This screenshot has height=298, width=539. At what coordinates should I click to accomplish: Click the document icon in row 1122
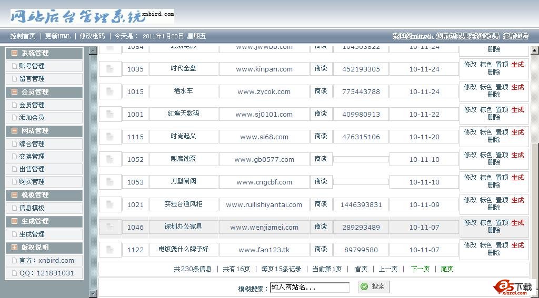tap(109, 250)
